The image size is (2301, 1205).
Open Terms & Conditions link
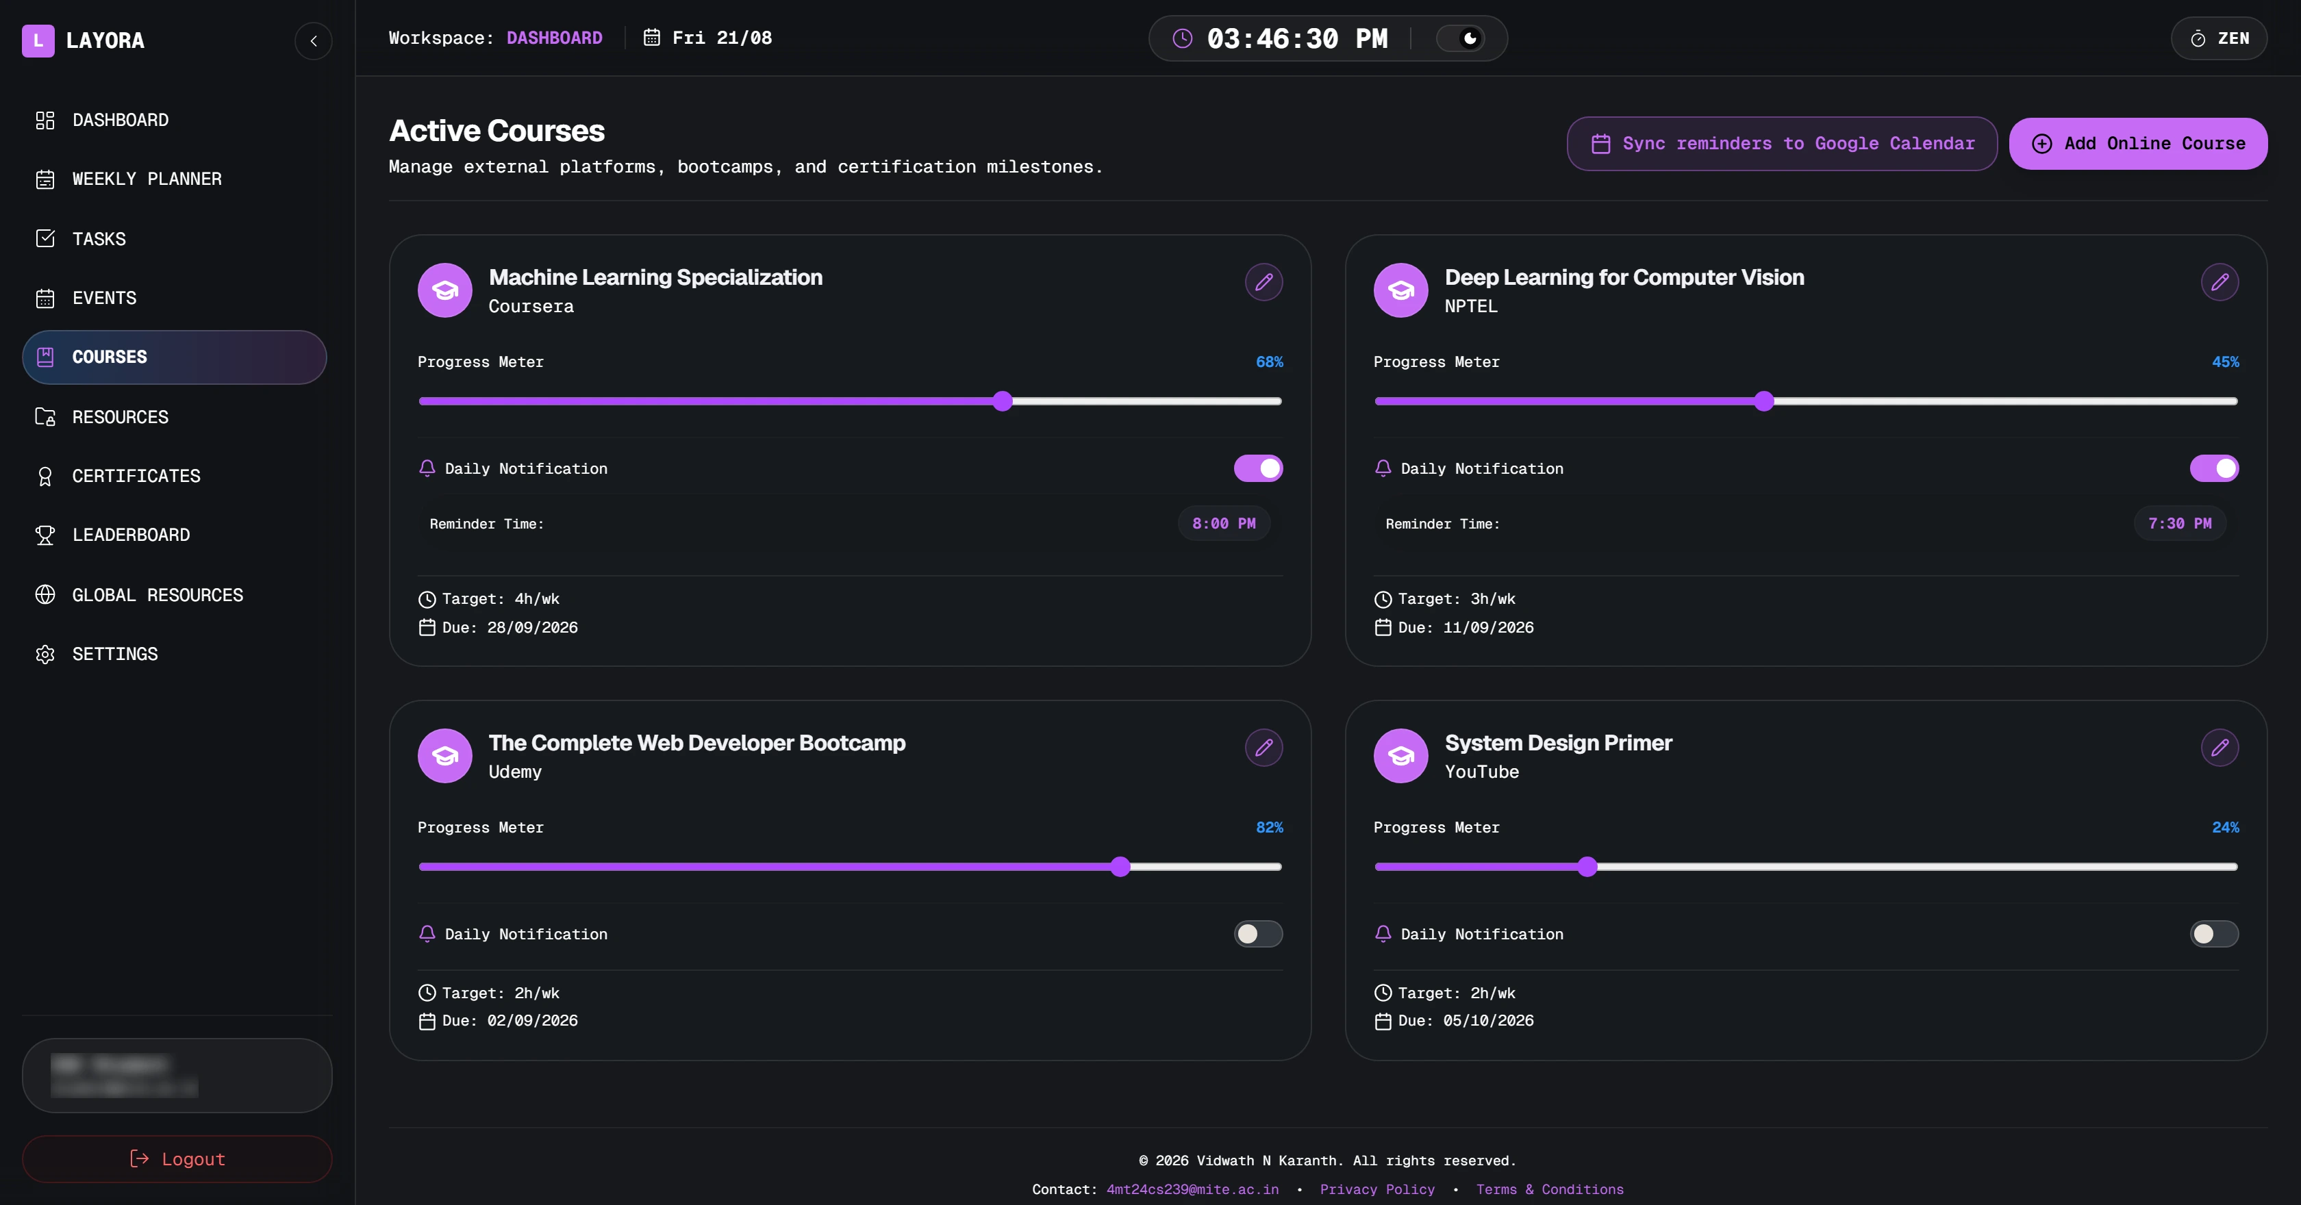1550,1189
